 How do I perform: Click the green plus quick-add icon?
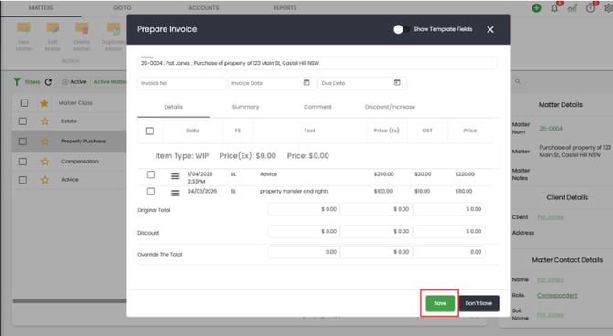536,8
